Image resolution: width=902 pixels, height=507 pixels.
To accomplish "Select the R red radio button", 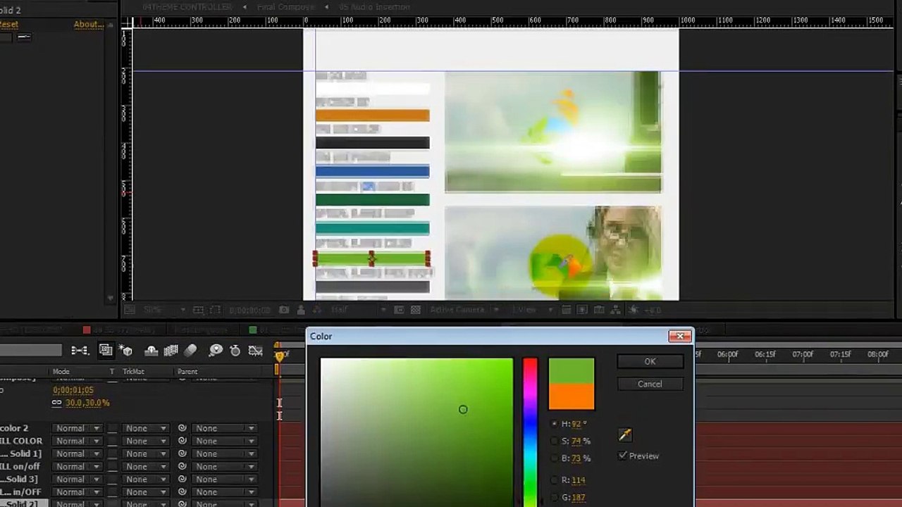I will (555, 480).
